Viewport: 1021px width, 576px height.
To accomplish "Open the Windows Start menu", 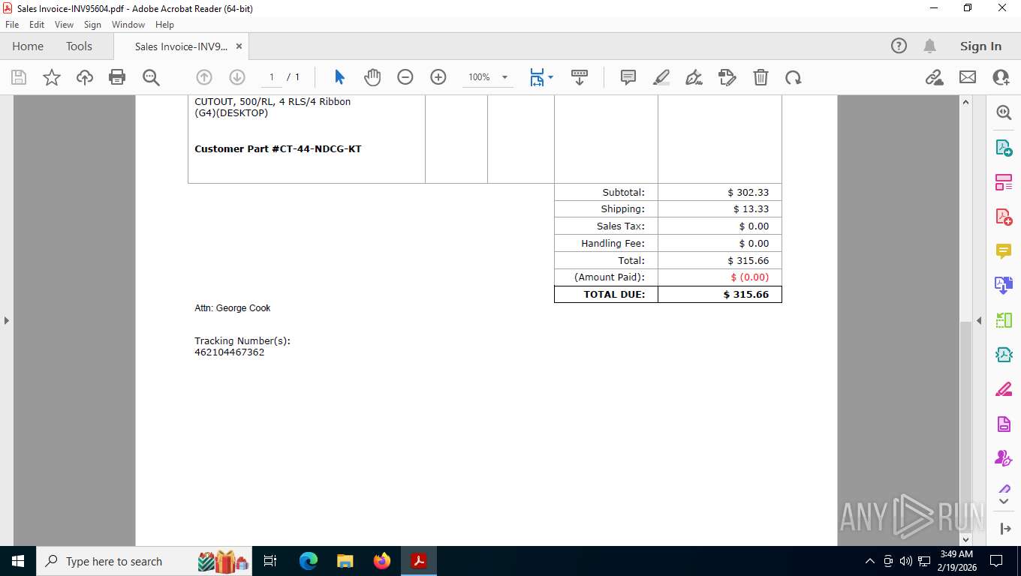I will point(18,561).
